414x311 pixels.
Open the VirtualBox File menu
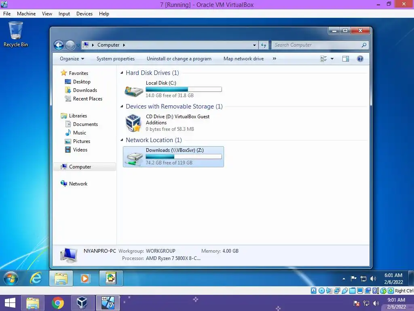pos(7,14)
